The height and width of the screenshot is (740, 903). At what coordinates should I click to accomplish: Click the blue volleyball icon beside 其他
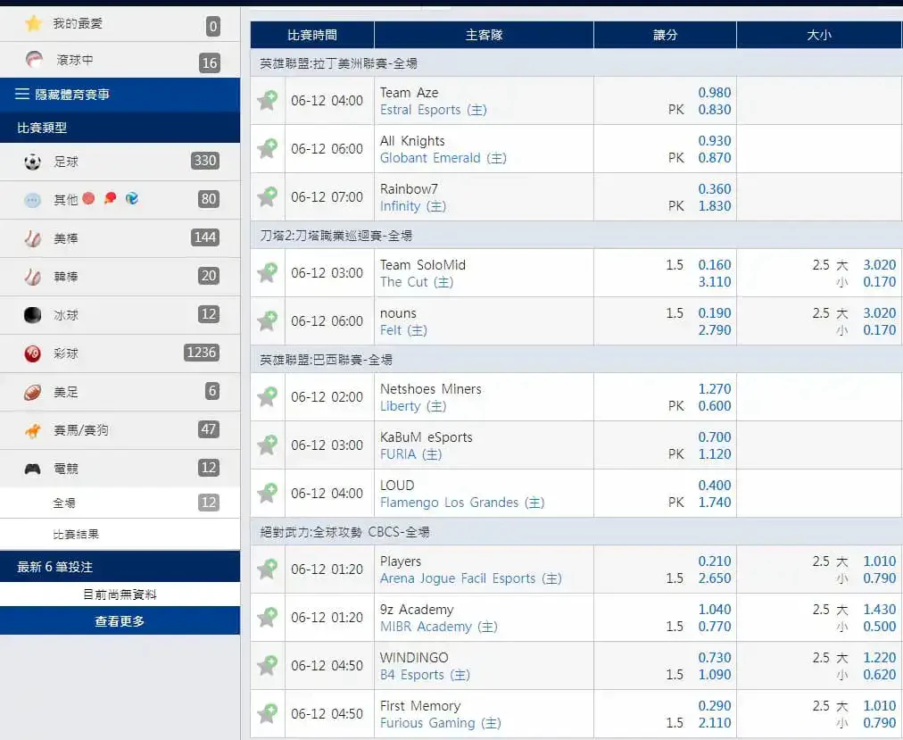click(x=132, y=198)
